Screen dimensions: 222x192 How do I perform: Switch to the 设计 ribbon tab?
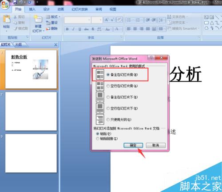[46, 9]
